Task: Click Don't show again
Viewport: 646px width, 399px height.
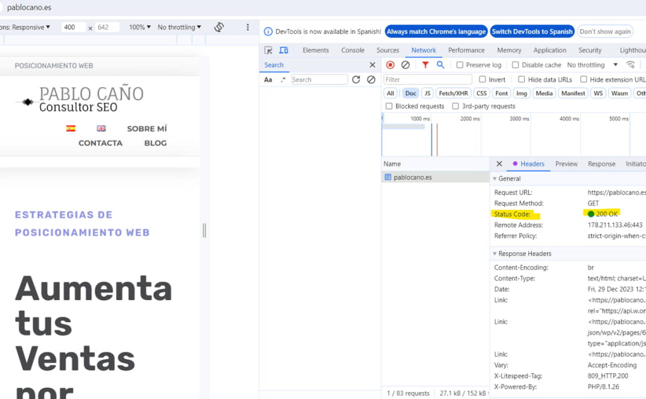Action: 605,32
